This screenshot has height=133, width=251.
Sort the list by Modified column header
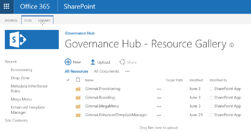click(x=196, y=80)
